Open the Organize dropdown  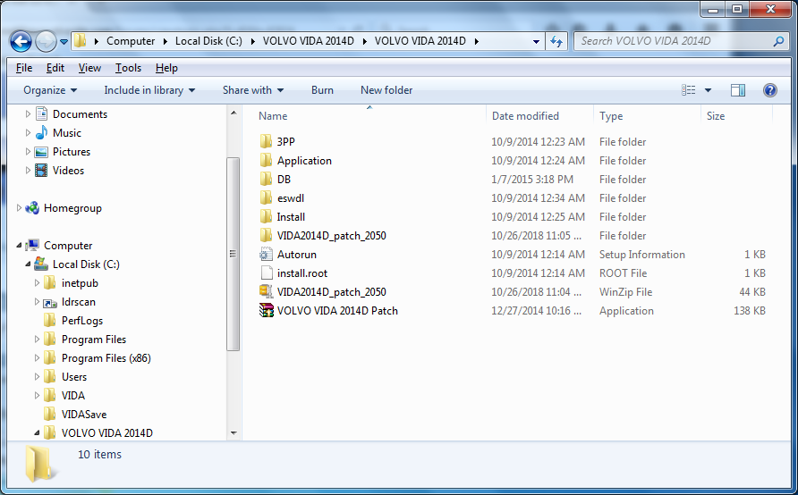pos(50,90)
